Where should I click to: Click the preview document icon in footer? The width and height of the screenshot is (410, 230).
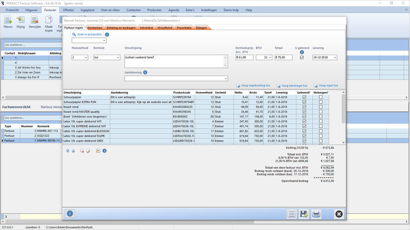[x=292, y=214]
